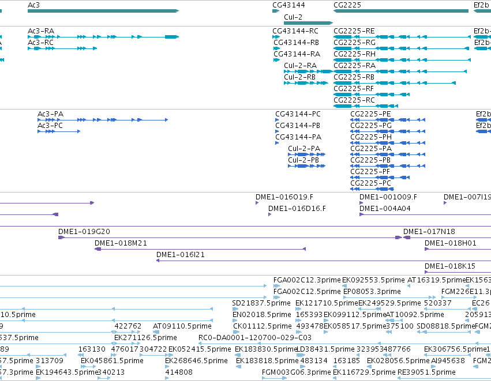The width and height of the screenshot is (491, 381).
Task: Click EST EK052415.5prime
Action: pos(200,350)
